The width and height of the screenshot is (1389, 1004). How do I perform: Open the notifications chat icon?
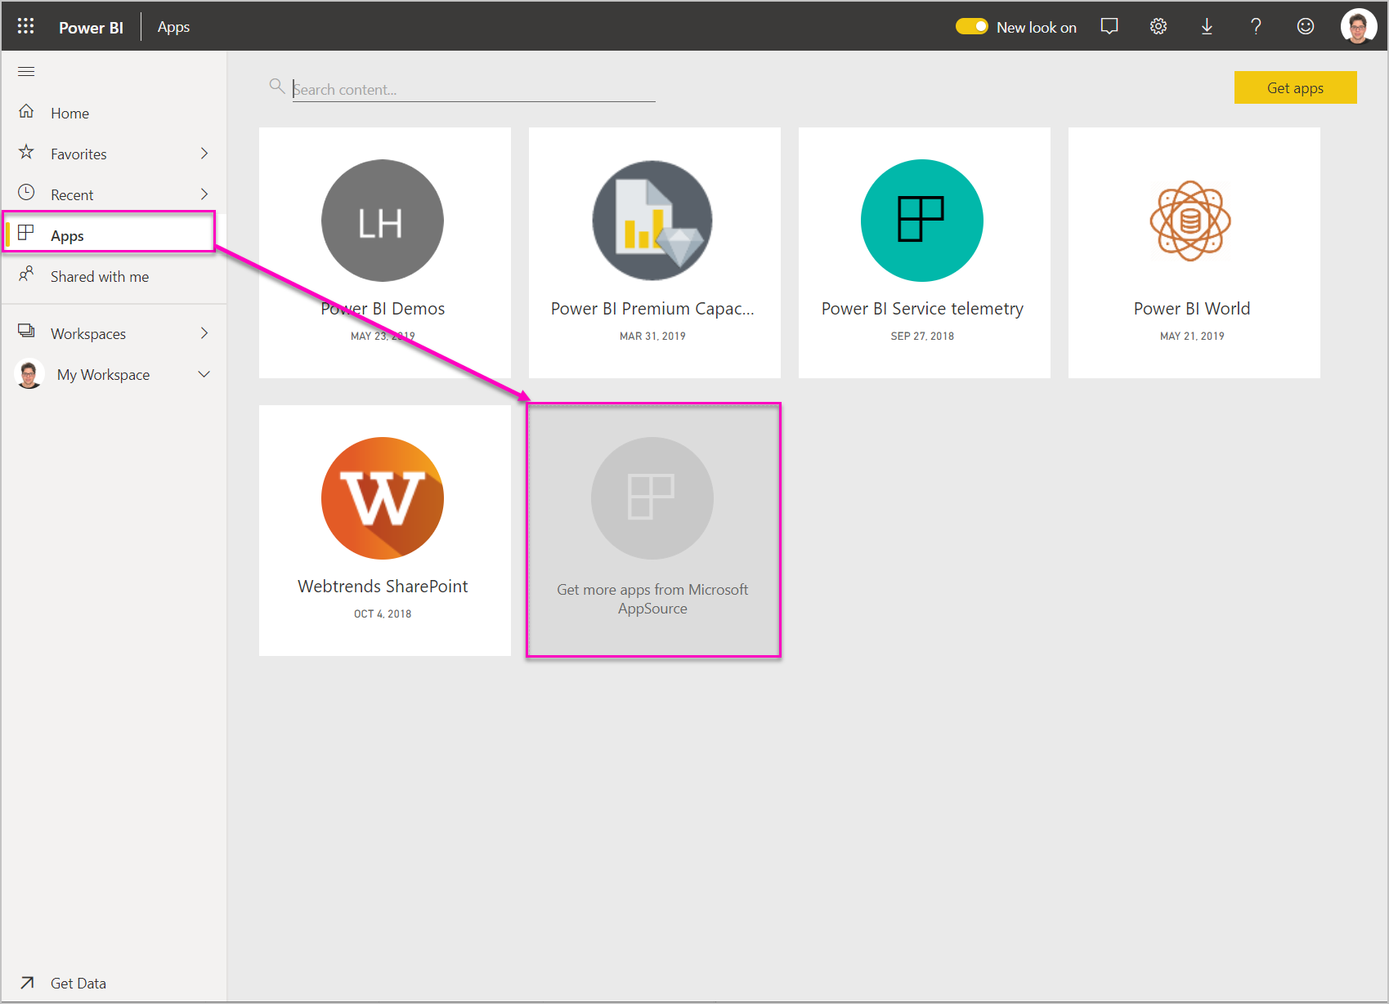point(1109,26)
